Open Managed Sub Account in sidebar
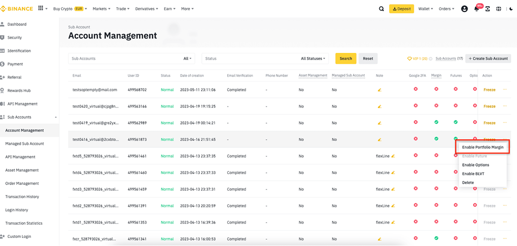517x246 pixels. 24,144
